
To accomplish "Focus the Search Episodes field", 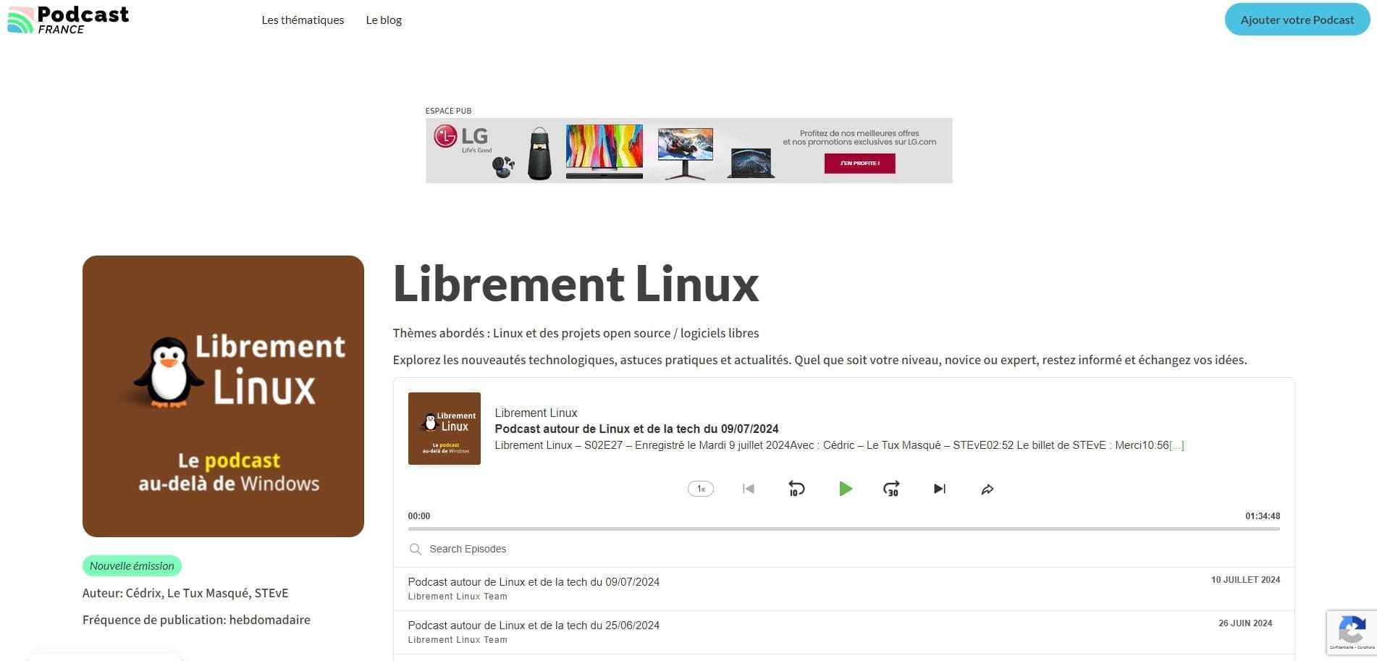I will pos(844,549).
